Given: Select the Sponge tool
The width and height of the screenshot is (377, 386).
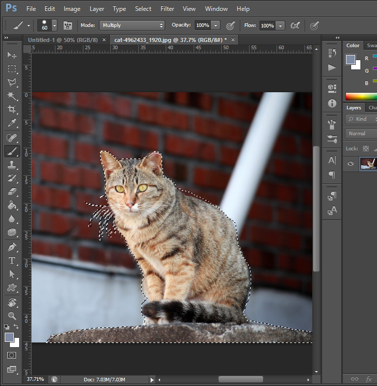Looking at the screenshot, I should [12, 232].
